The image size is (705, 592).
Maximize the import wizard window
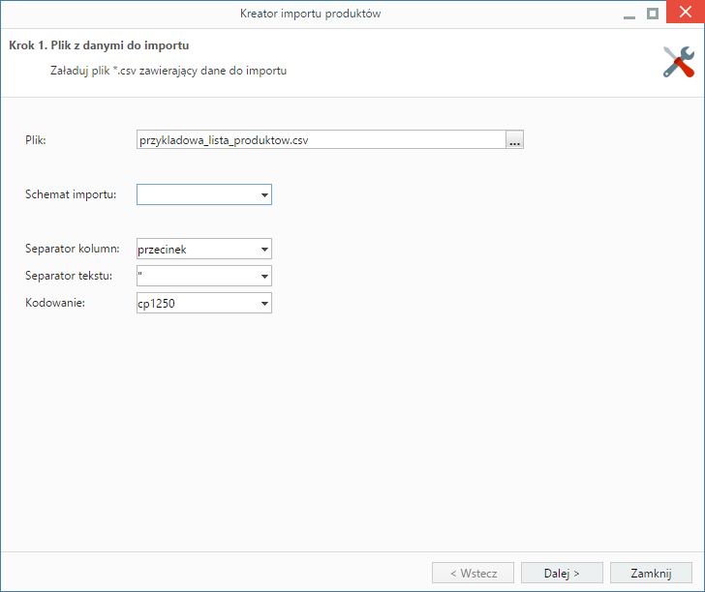pyautogui.click(x=653, y=14)
